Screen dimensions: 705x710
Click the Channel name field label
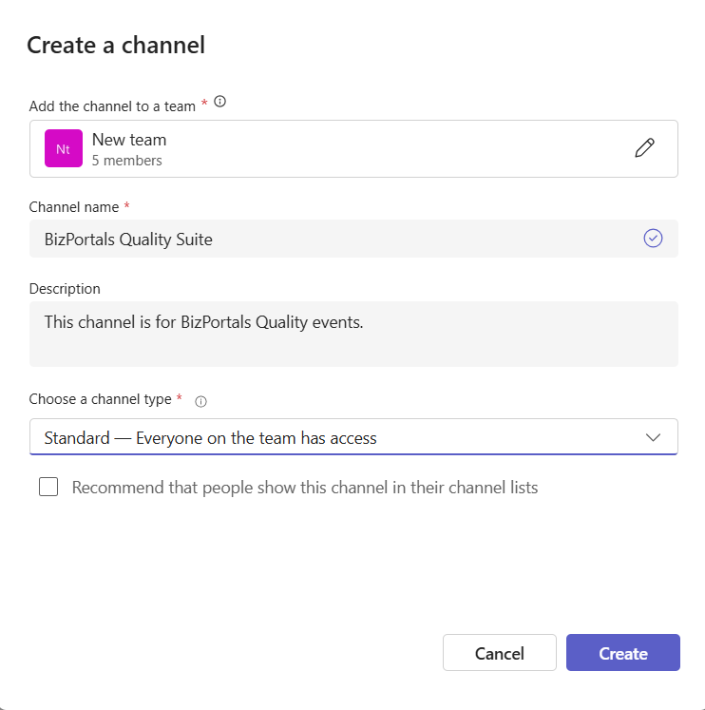click(x=74, y=207)
